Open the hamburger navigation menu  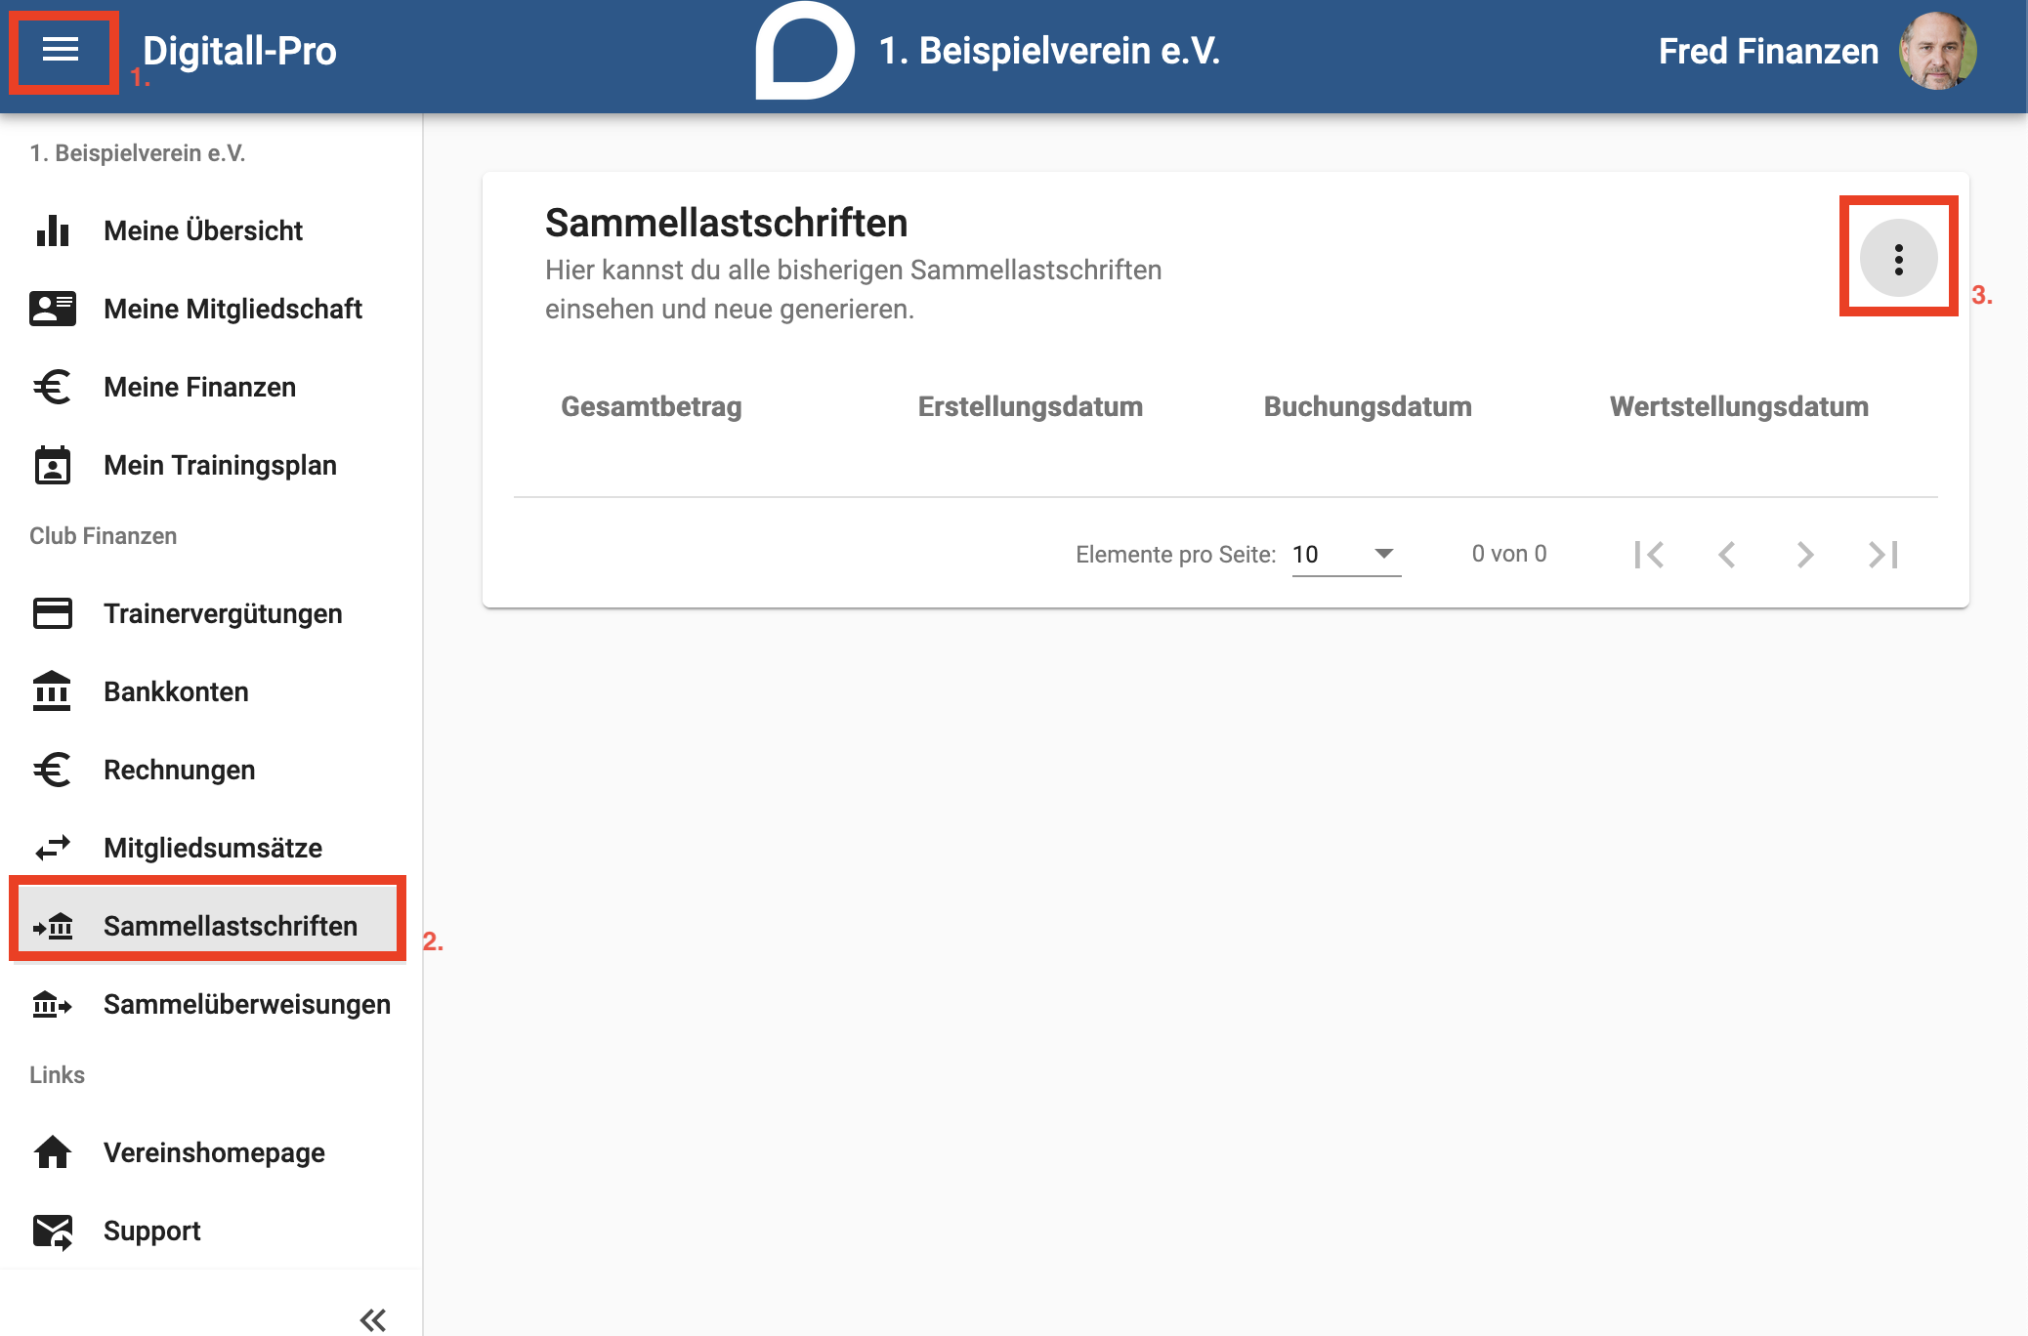coord(61,51)
